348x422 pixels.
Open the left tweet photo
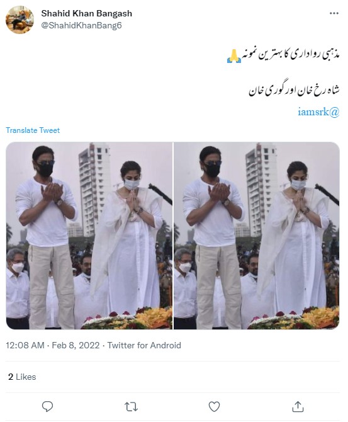pyautogui.click(x=89, y=236)
